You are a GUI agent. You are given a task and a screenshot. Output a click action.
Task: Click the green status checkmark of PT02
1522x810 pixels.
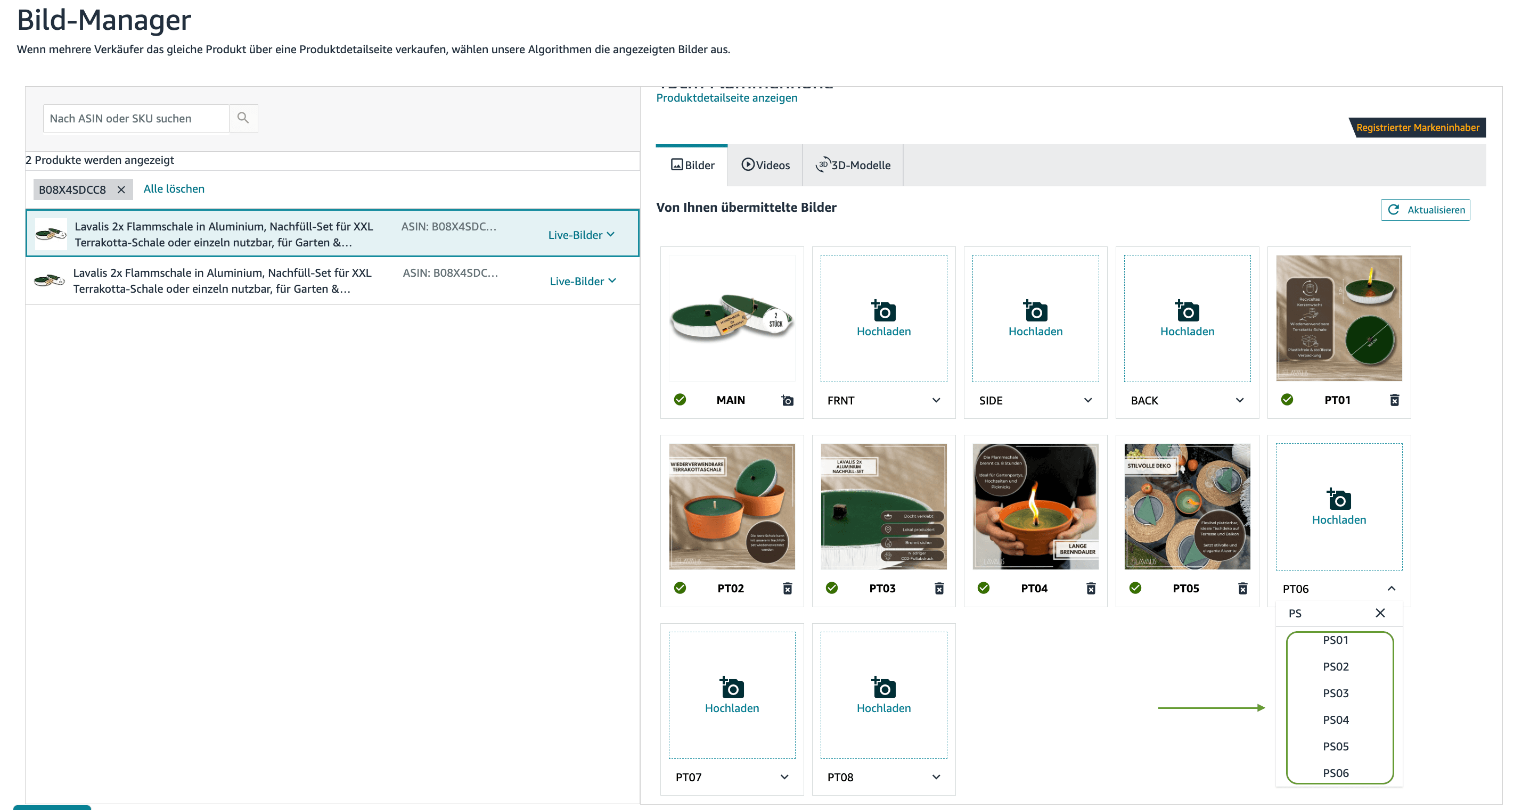[x=680, y=588]
